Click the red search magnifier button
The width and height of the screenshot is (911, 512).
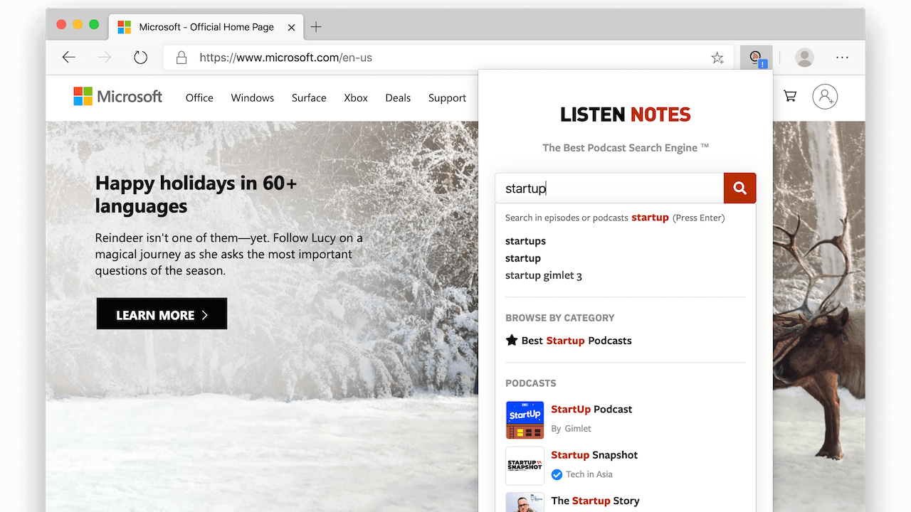click(739, 188)
